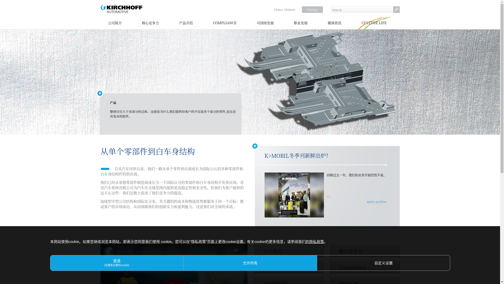The height and width of the screenshot is (284, 504).
Task: Click the China: Chinese language label
Action: pyautogui.click(x=285, y=10)
